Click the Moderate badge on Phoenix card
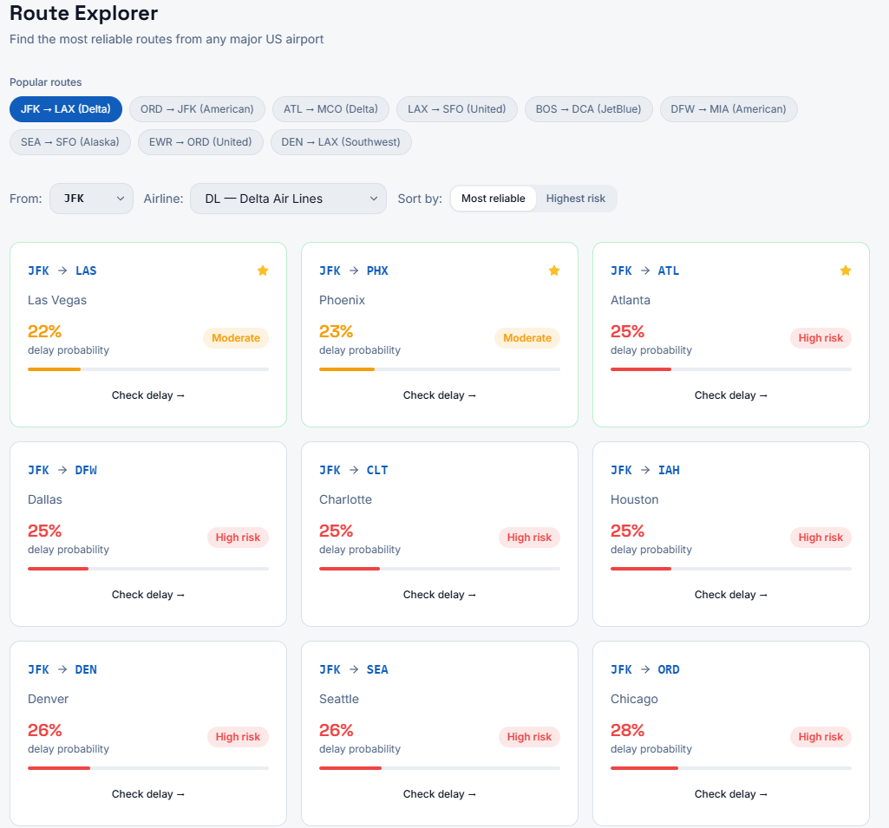The height and width of the screenshot is (828, 889). point(527,338)
